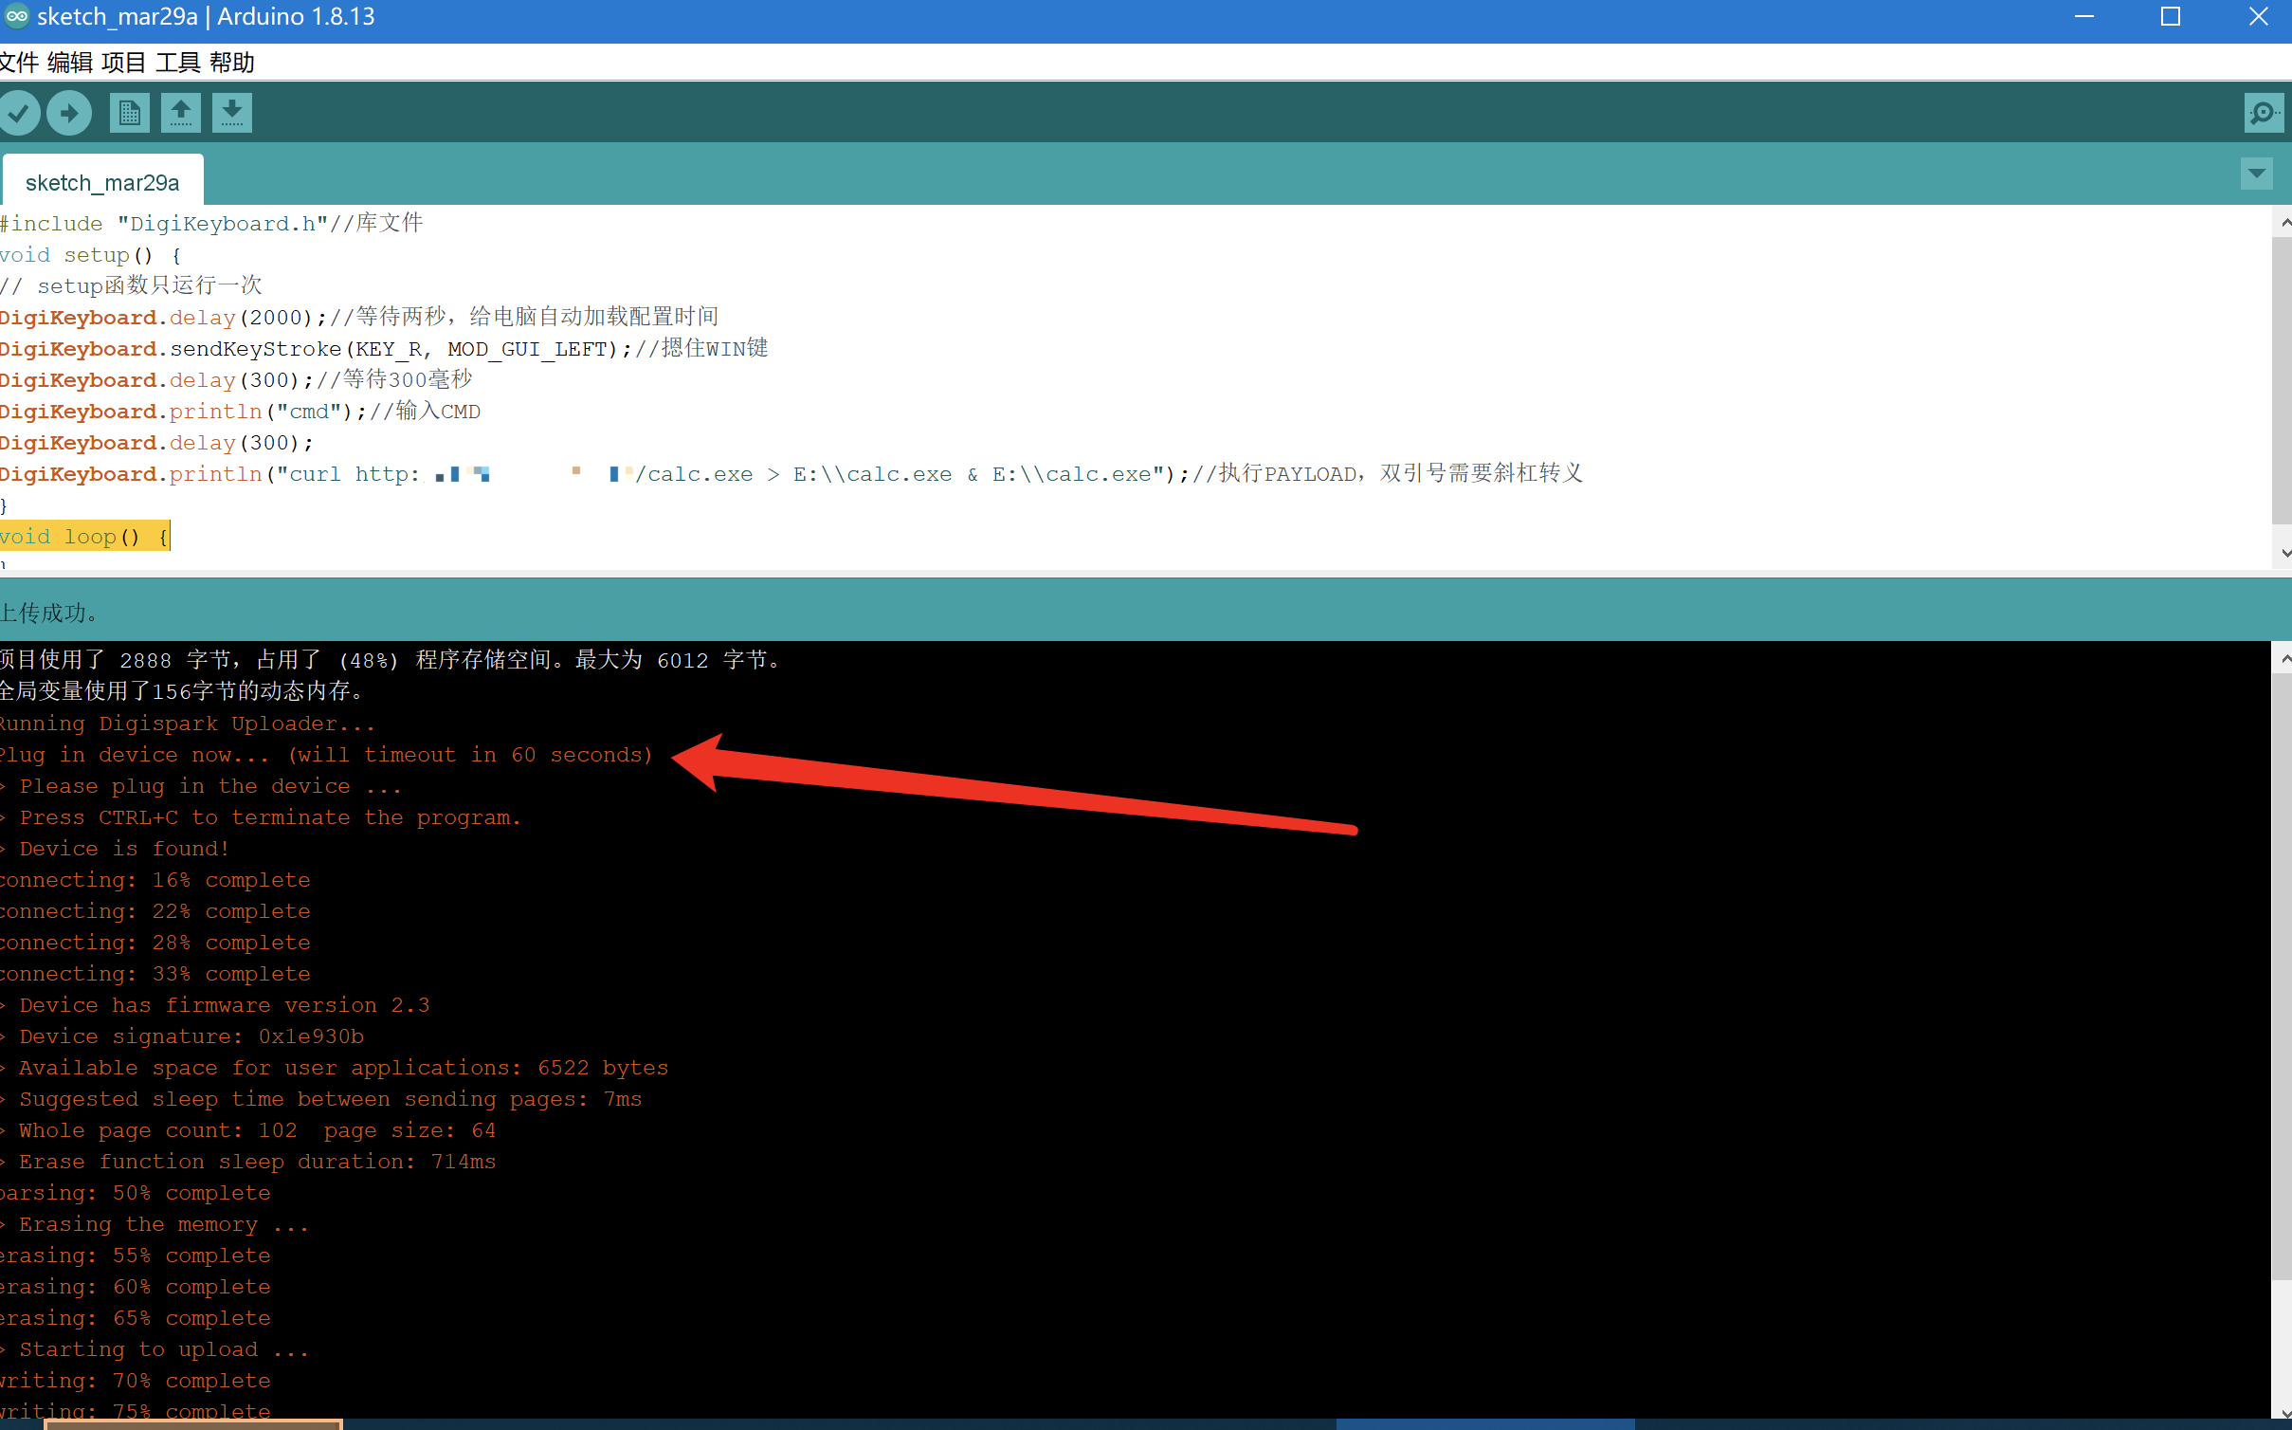Click the void setup() line
This screenshot has width=2292, height=1430.
90,255
